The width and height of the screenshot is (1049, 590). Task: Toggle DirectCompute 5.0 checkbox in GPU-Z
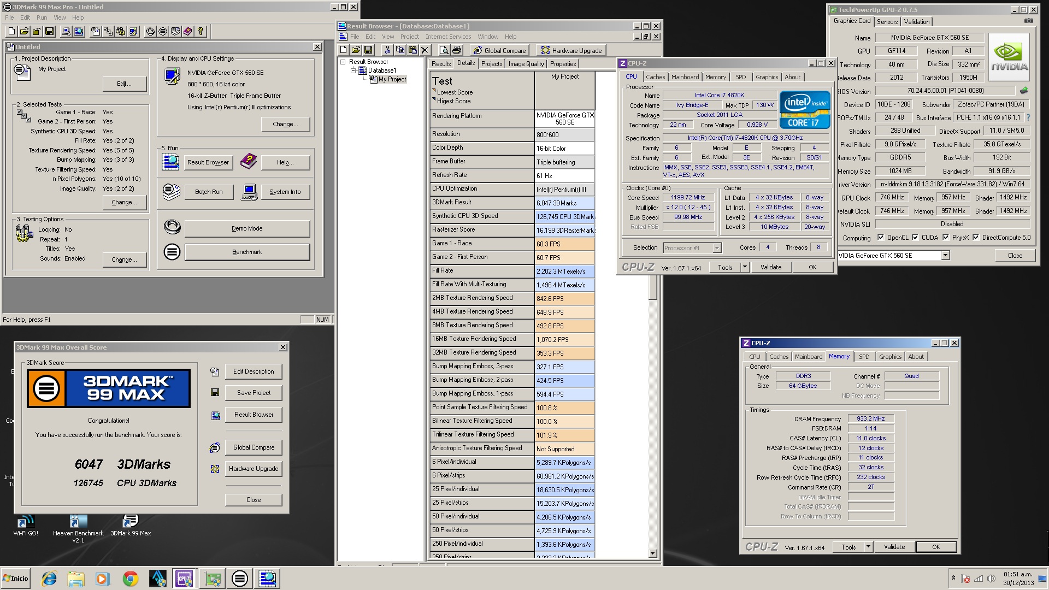(x=976, y=238)
